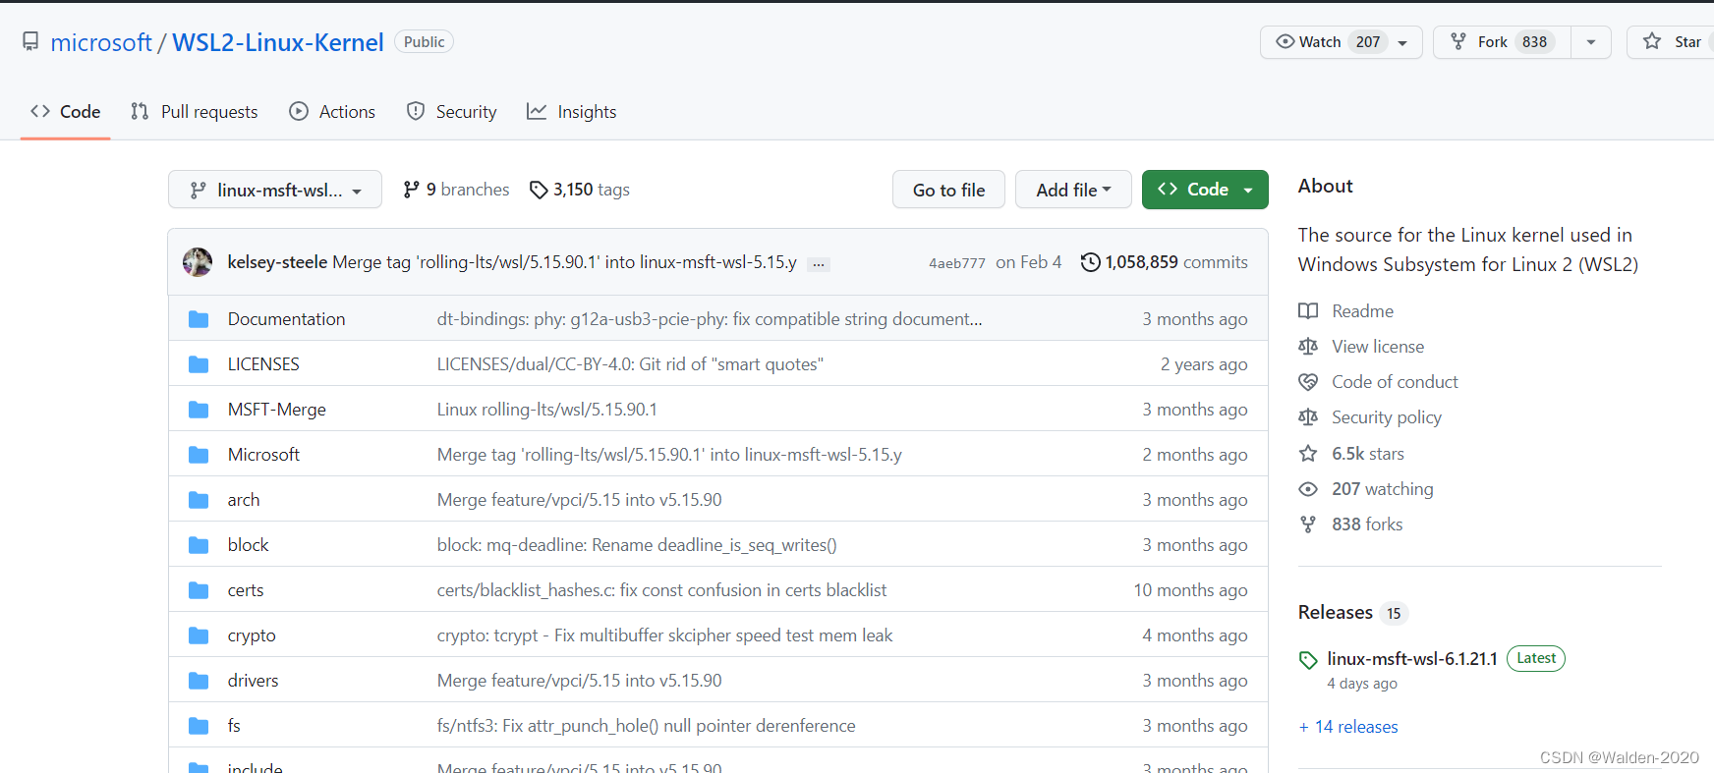The width and height of the screenshot is (1714, 773).
Task: Open the linux-msft-wsl-6.1.21.1 release
Action: click(1412, 659)
